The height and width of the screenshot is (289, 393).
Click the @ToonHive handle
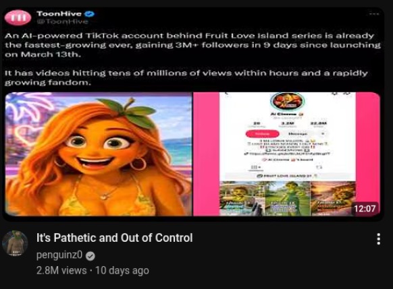point(62,22)
